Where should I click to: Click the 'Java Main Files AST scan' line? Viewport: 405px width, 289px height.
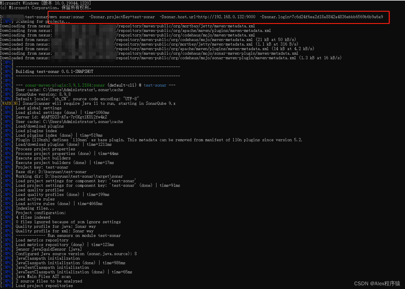[36, 276]
